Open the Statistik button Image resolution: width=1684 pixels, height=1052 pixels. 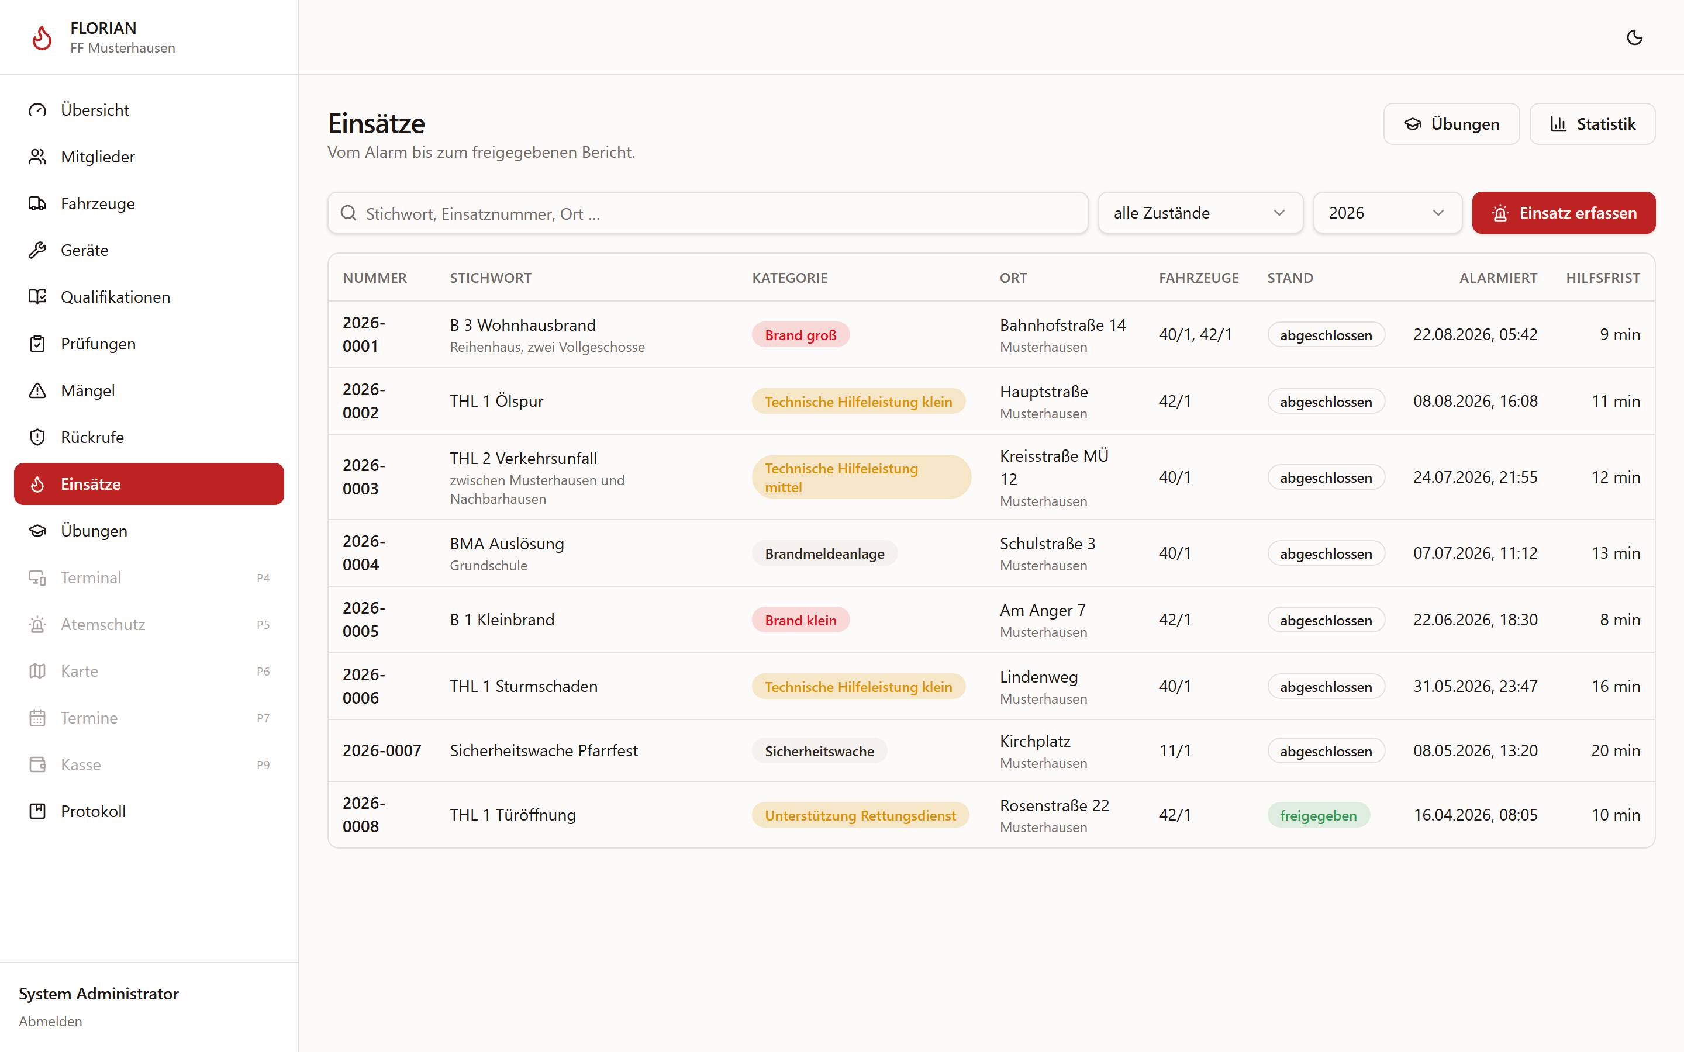(x=1592, y=124)
